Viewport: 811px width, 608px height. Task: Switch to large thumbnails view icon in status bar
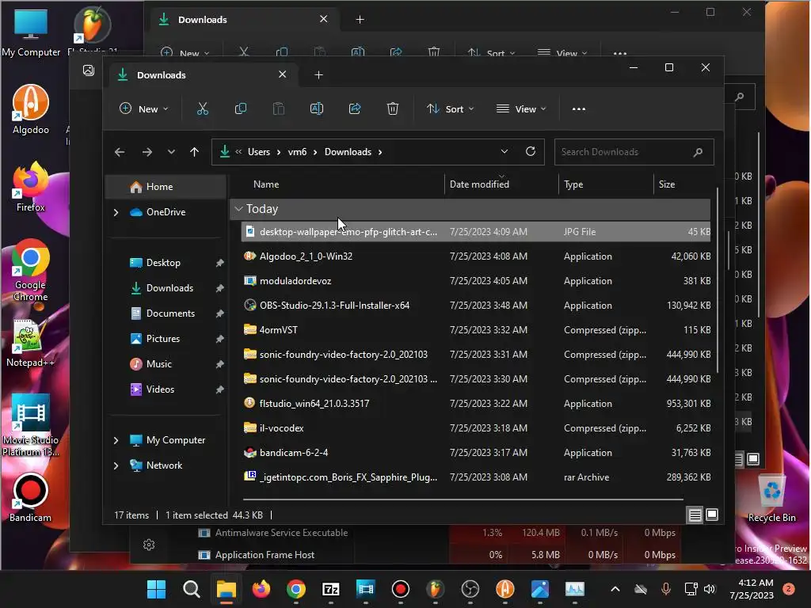tap(712, 515)
